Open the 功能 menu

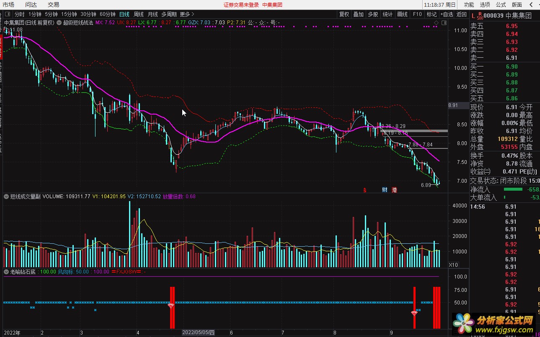pos(469,5)
